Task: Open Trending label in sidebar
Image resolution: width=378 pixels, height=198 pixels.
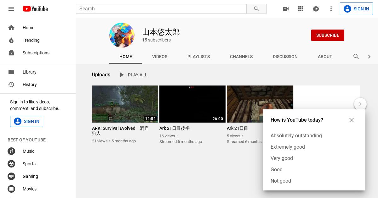Action: 31,40
